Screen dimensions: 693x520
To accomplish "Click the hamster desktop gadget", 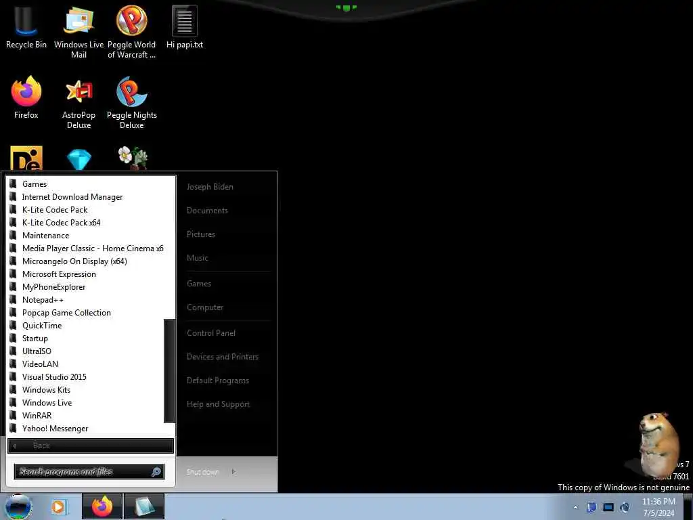I will point(658,444).
